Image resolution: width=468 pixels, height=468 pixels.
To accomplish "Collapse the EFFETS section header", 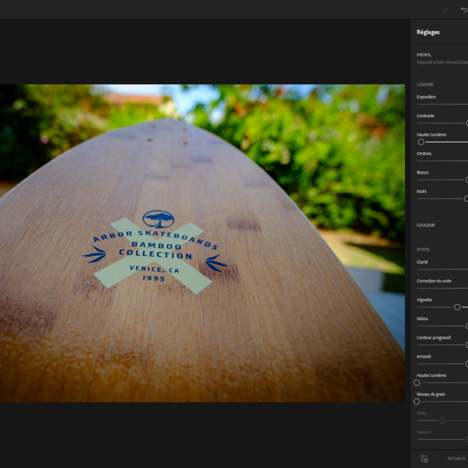I will click(x=423, y=249).
